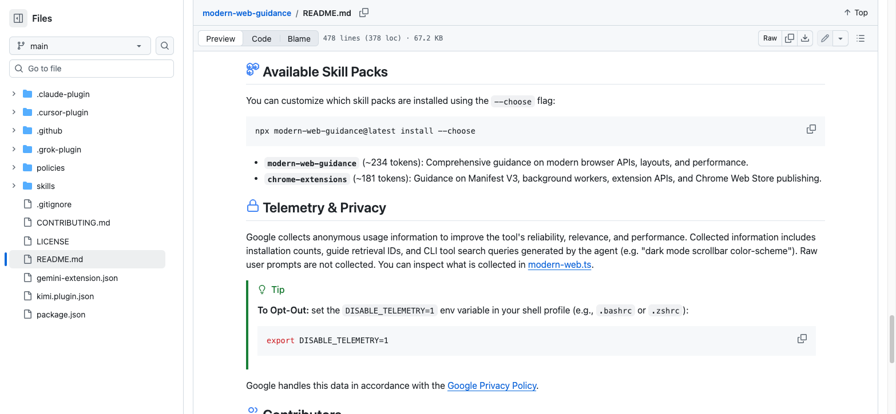The image size is (896, 414).
Task: Click the chrome-extensions skill pack name
Action: (307, 179)
